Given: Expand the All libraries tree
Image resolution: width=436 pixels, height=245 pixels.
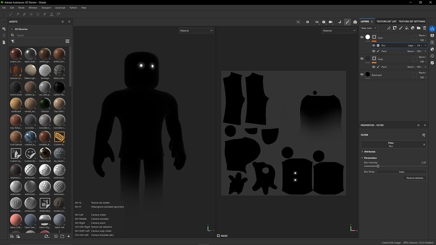Looking at the screenshot, I should (12, 29).
